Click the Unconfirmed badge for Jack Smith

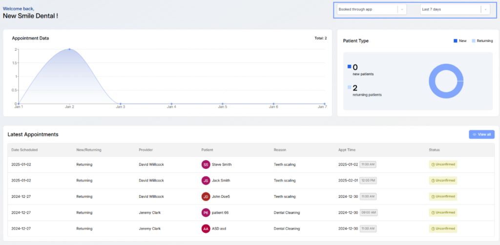point(443,181)
